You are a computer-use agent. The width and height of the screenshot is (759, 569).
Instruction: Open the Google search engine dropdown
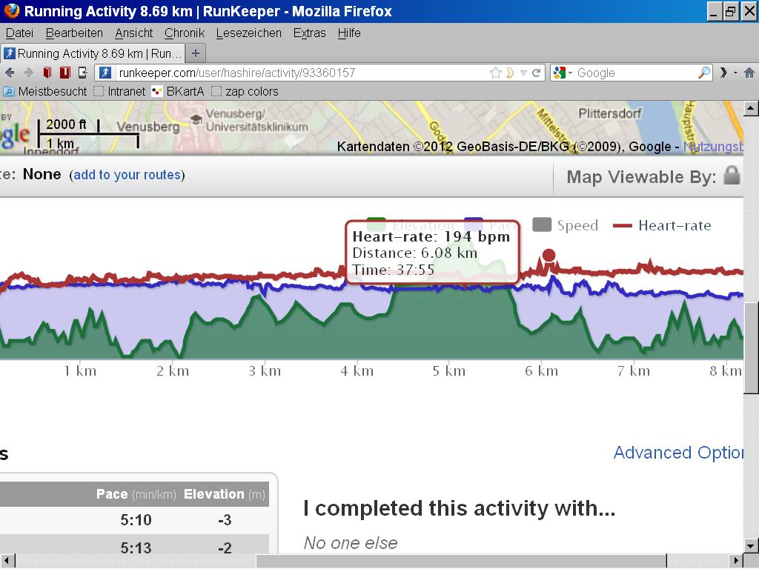click(563, 73)
